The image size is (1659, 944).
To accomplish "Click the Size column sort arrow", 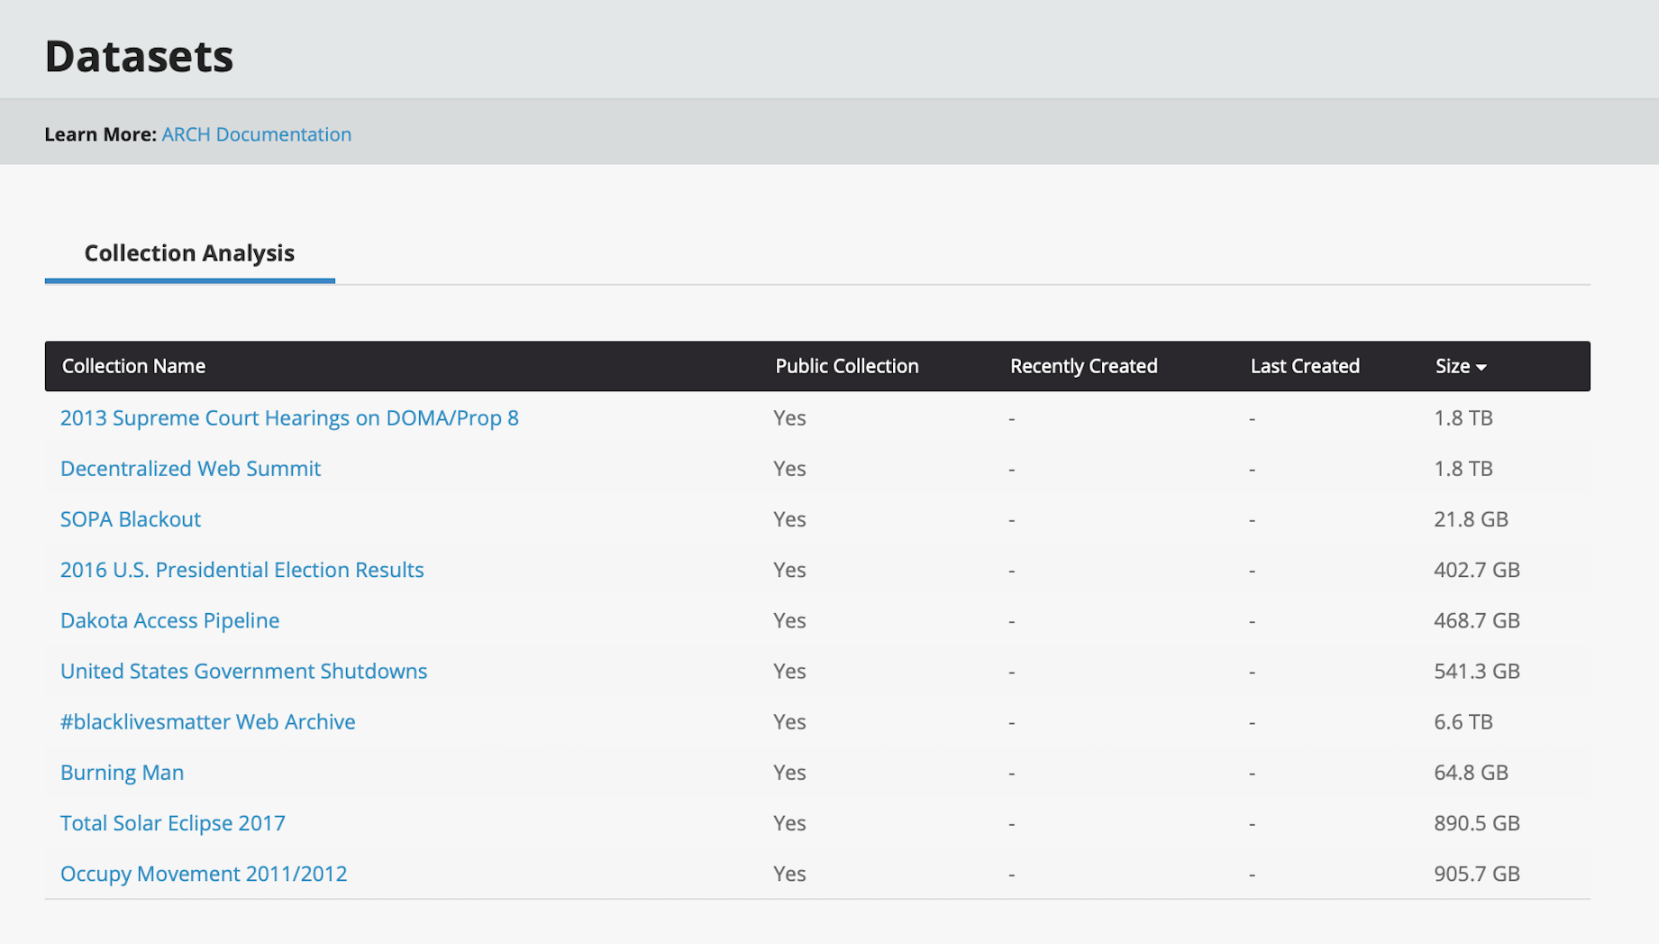I will (1481, 367).
